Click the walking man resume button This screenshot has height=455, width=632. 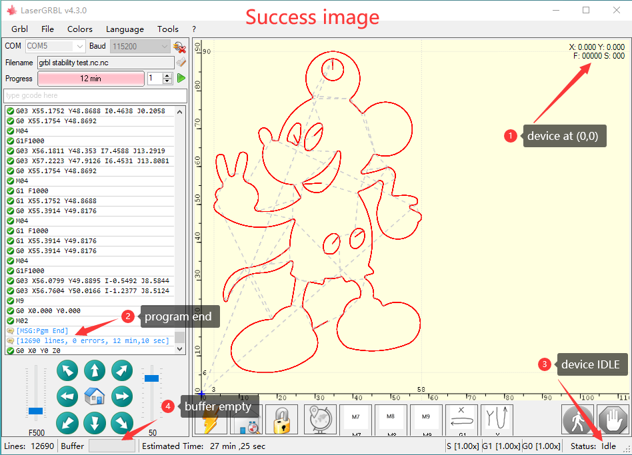[576, 420]
